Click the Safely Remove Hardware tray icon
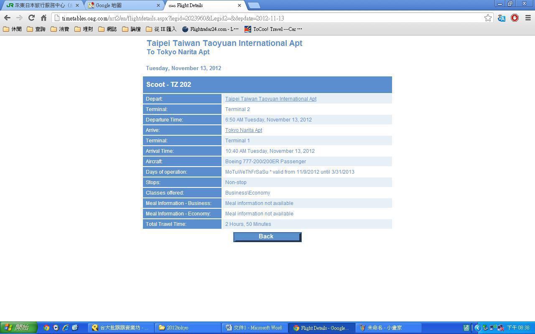Image resolution: width=535 pixels, height=334 pixels. 485,328
